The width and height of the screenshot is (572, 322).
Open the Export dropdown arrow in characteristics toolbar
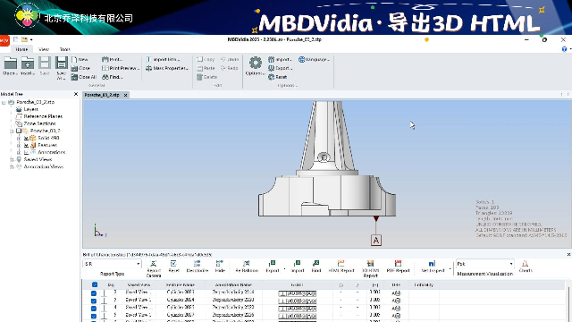[x=284, y=269]
